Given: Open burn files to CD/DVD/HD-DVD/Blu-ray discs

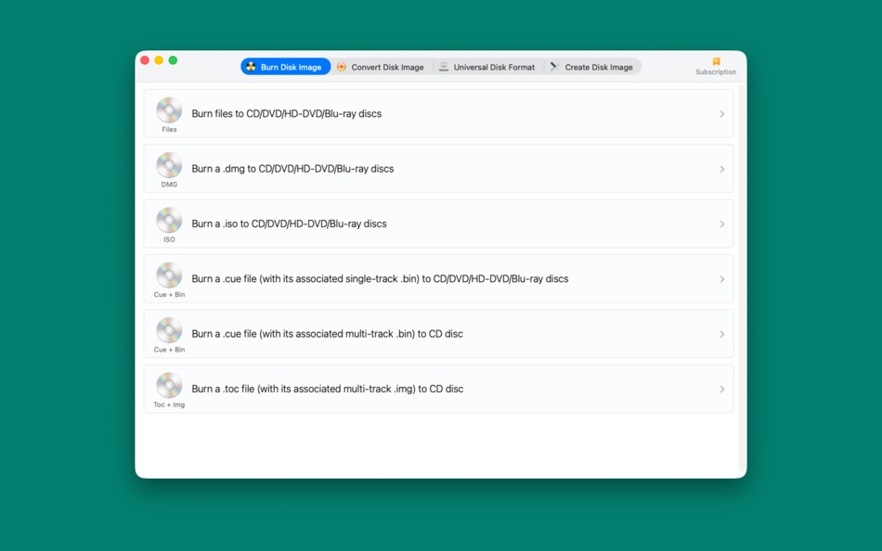Looking at the screenshot, I should click(x=436, y=113).
